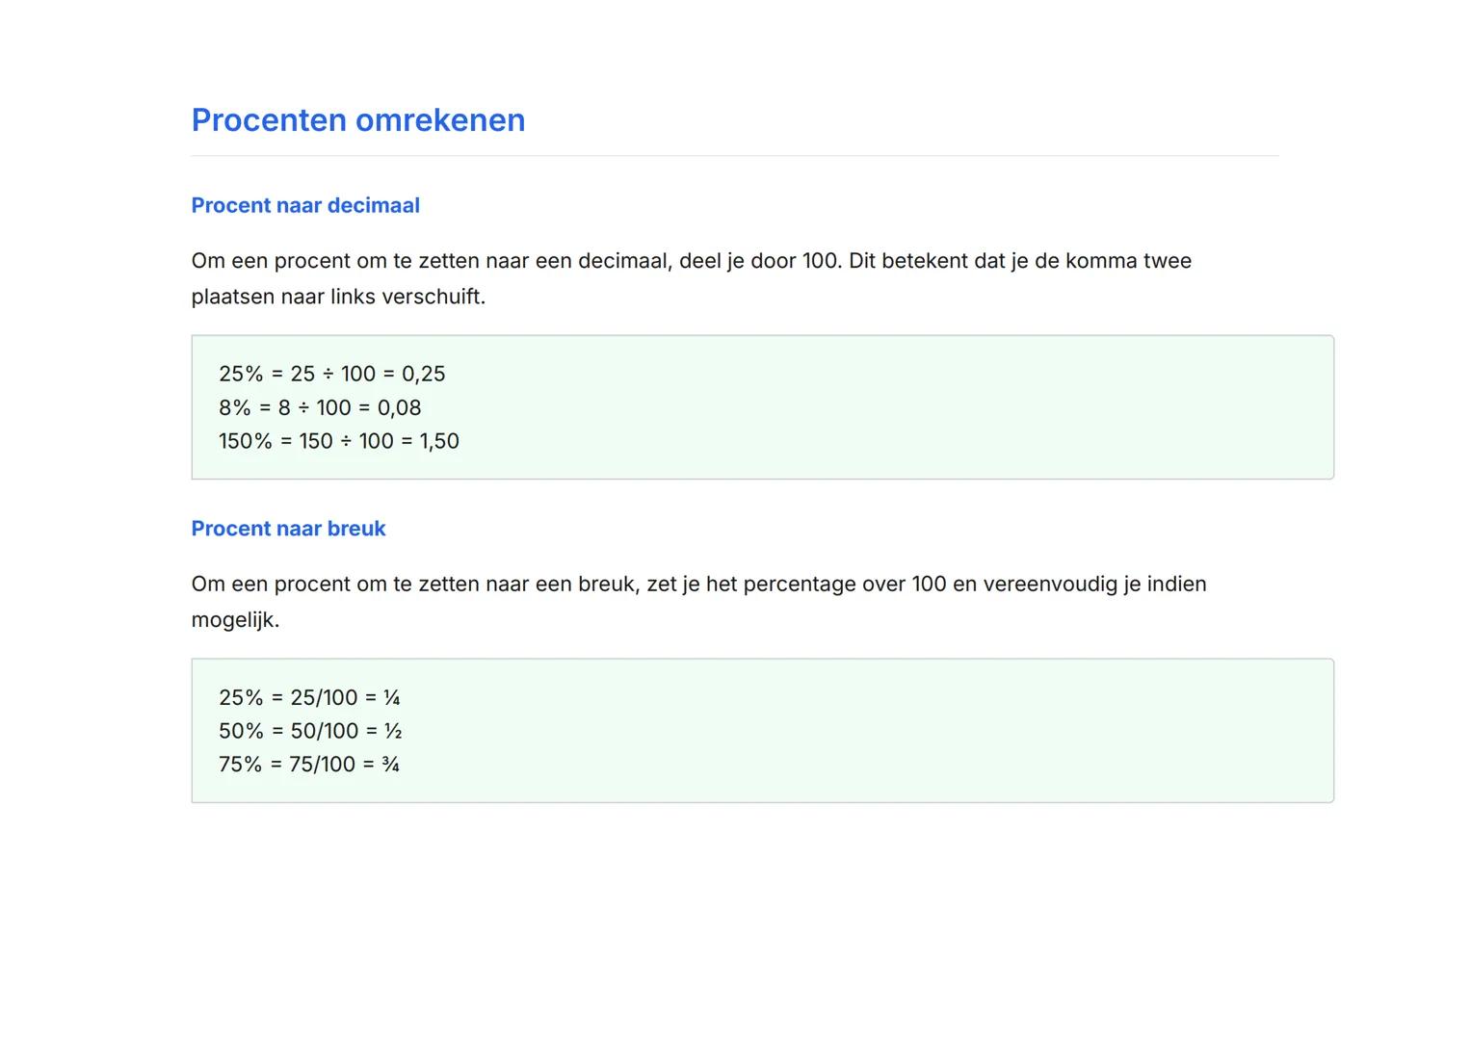Screen dimensions: 1471x1040
Task: Click the paragraph about dividing by 100
Action: (691, 278)
